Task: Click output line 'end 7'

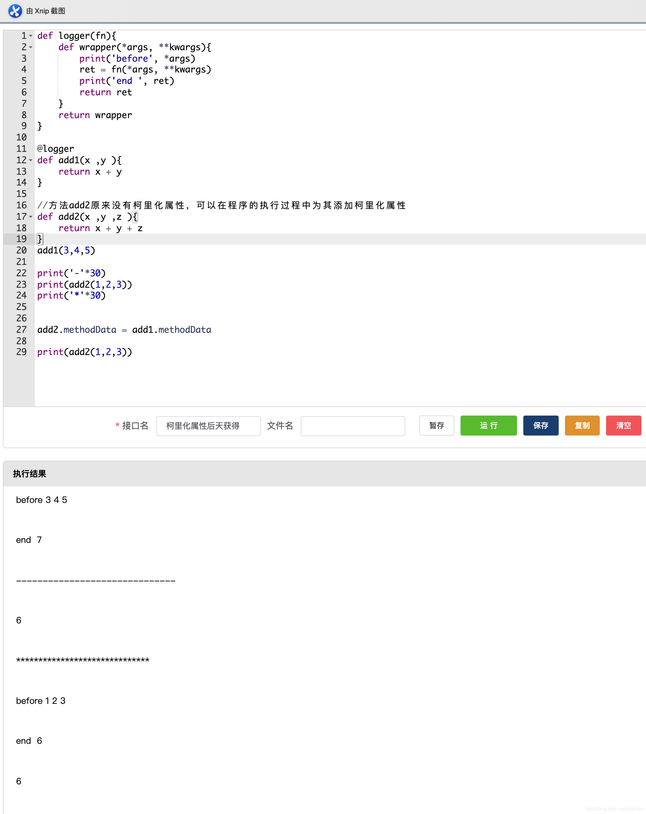Action: point(29,540)
